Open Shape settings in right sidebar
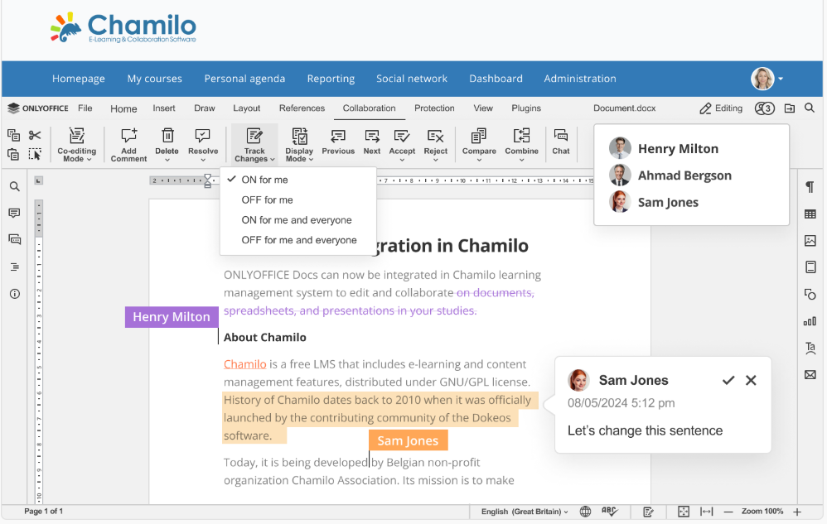 [810, 295]
